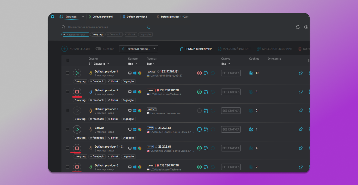Open ПРОКСИ МЕНЕДЖЕР
The width and height of the screenshot is (358, 185).
(196, 49)
